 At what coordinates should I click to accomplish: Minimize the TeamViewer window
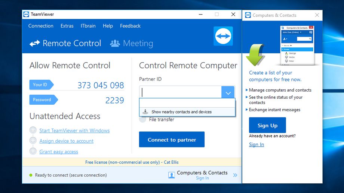click(x=200, y=15)
